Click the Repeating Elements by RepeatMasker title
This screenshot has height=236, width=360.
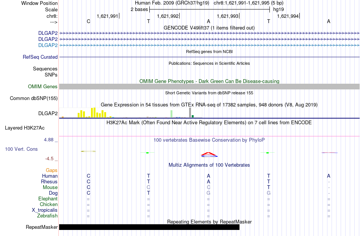pyautogui.click(x=209, y=222)
